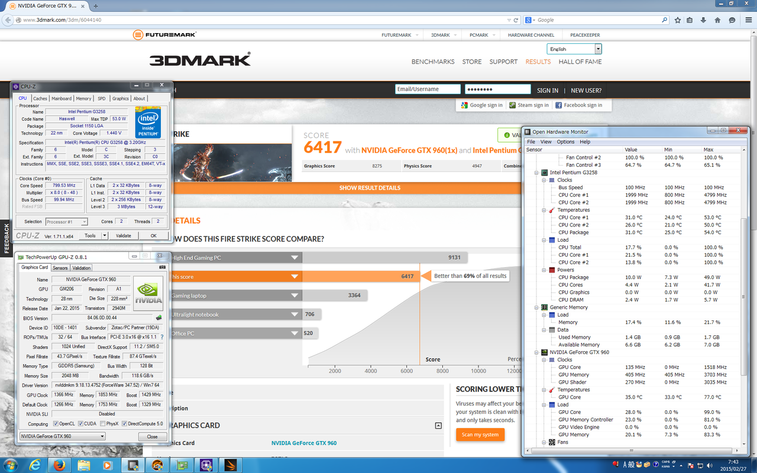The height and width of the screenshot is (473, 757).
Task: Toggle the PhysX checkbox in GPU-Z
Action: [x=102, y=424]
